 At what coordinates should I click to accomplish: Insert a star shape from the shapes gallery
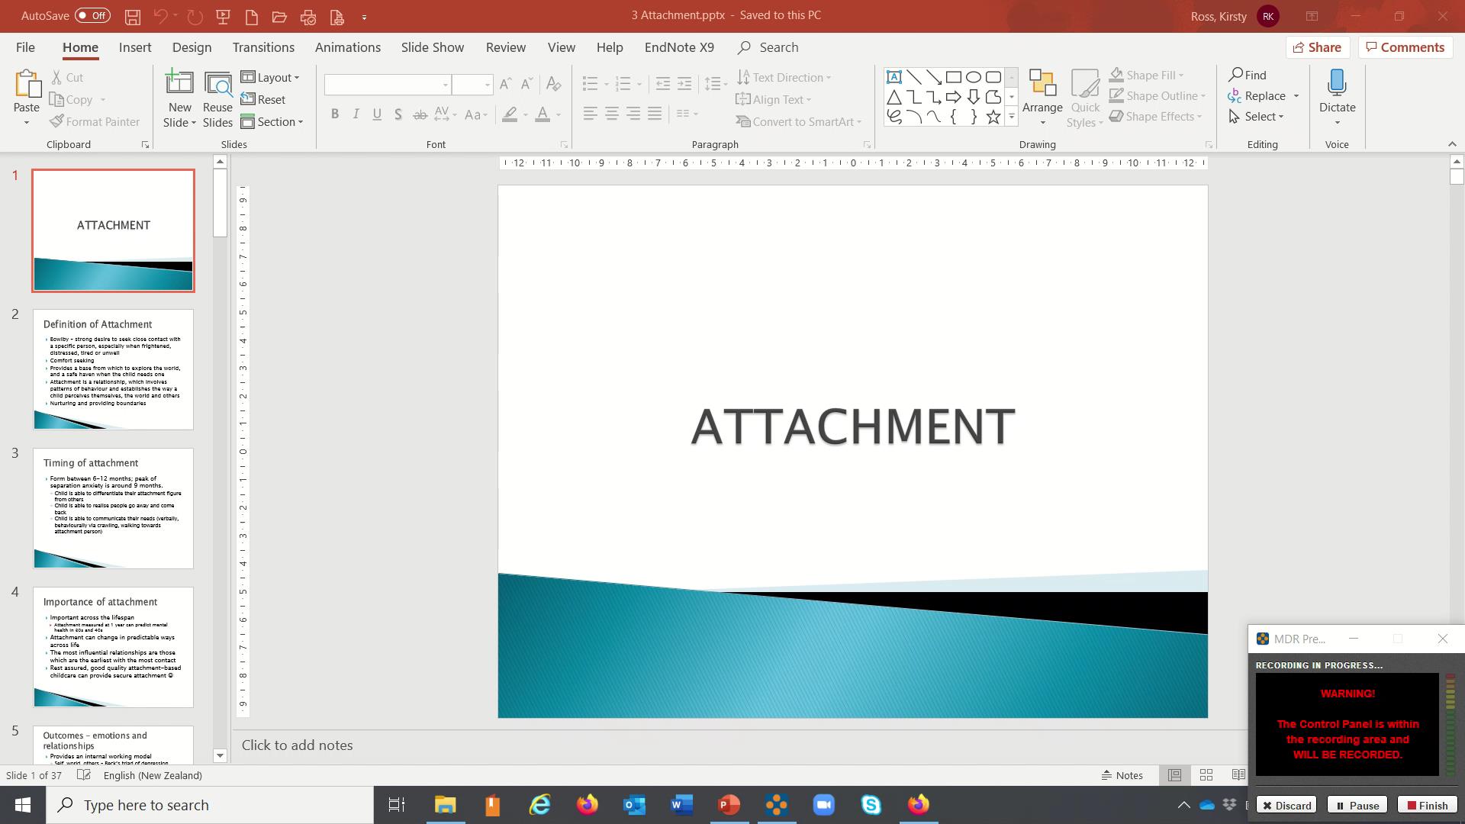[x=993, y=116]
